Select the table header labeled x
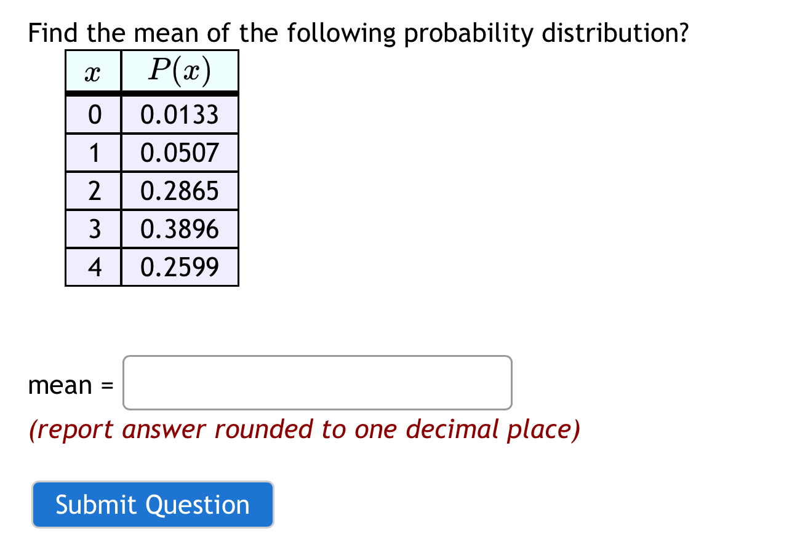 (92, 71)
